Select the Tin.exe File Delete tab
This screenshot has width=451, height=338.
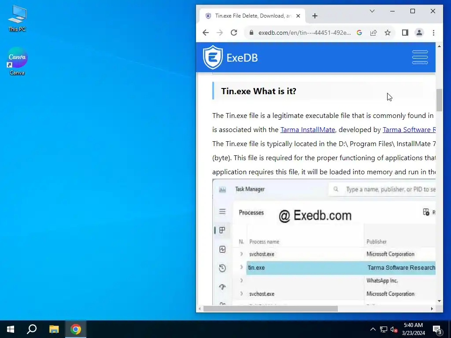252,16
